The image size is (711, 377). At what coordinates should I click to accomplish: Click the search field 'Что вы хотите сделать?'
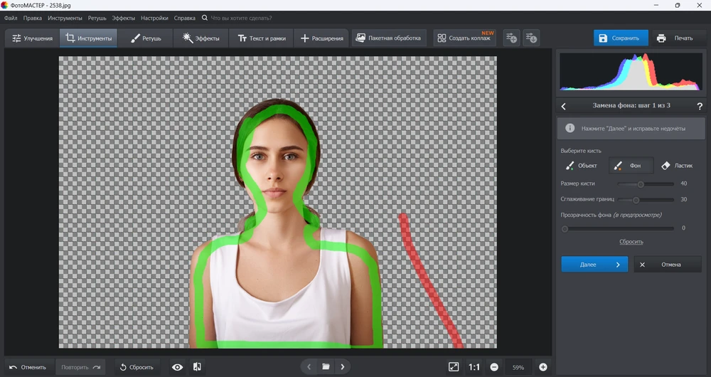tap(242, 18)
